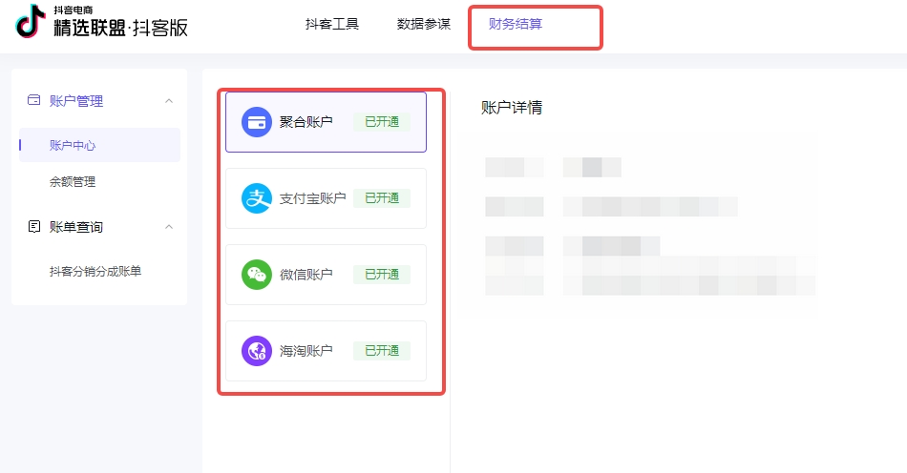Collapse the 账户管理 section chevron
This screenshot has height=473, width=907.
tap(169, 101)
